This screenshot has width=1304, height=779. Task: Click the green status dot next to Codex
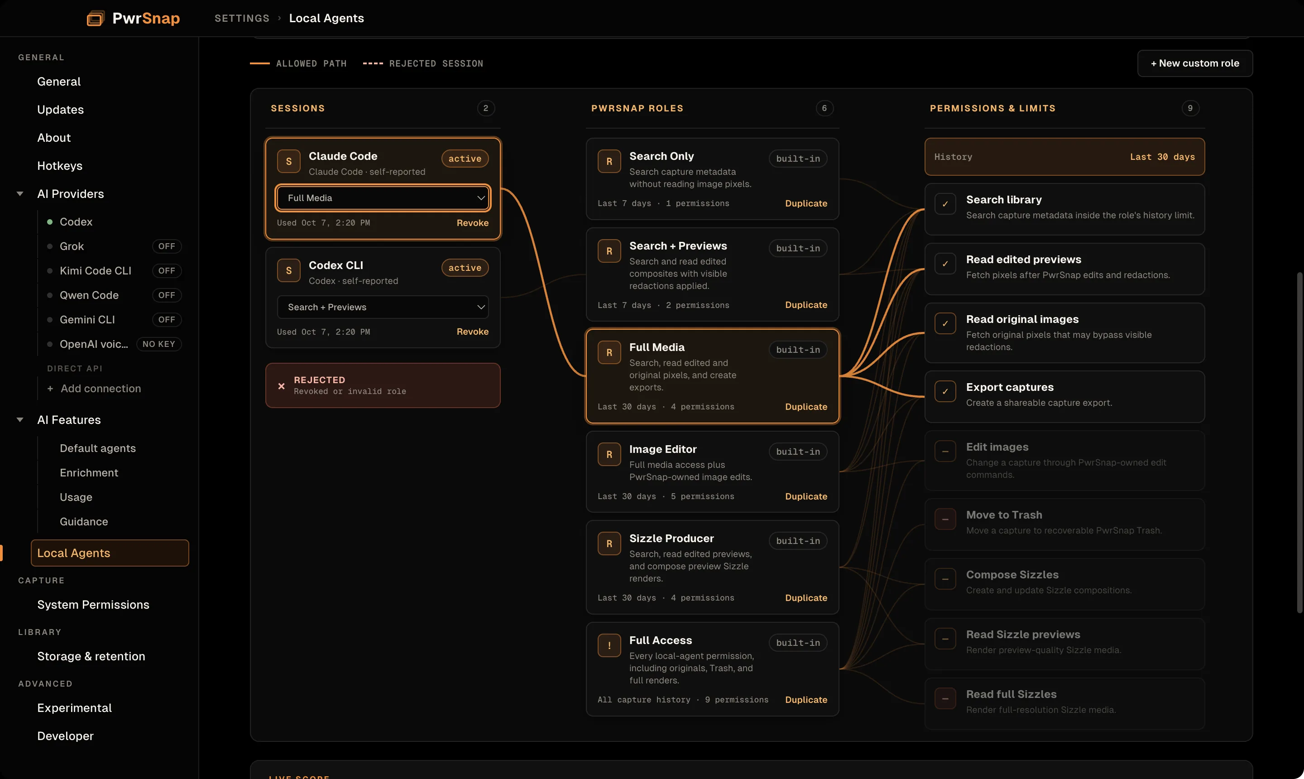pos(50,222)
